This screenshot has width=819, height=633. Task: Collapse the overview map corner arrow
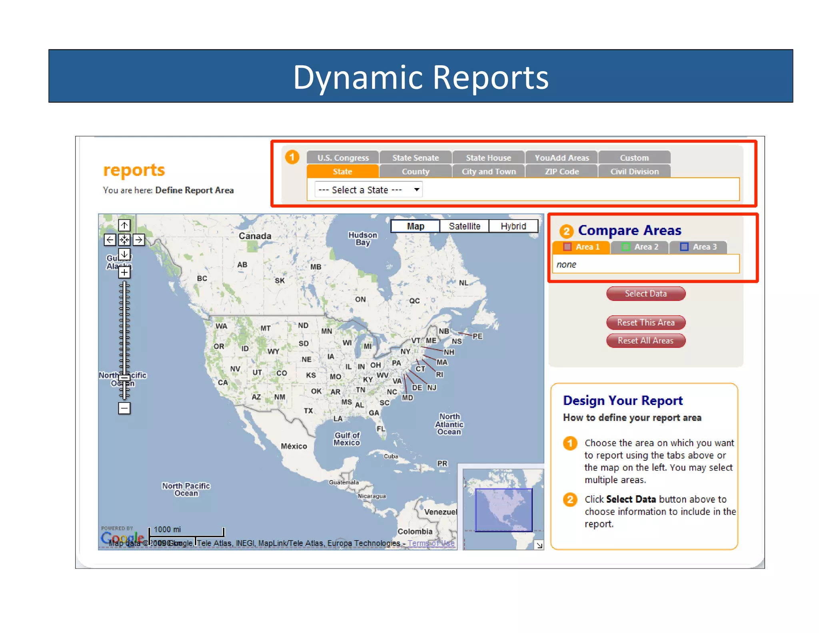[539, 545]
